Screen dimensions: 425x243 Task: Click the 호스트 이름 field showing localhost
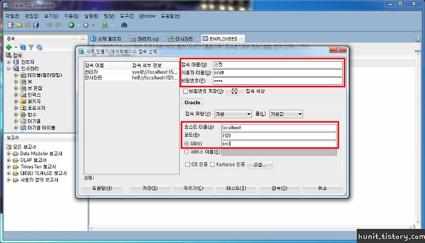click(x=279, y=127)
